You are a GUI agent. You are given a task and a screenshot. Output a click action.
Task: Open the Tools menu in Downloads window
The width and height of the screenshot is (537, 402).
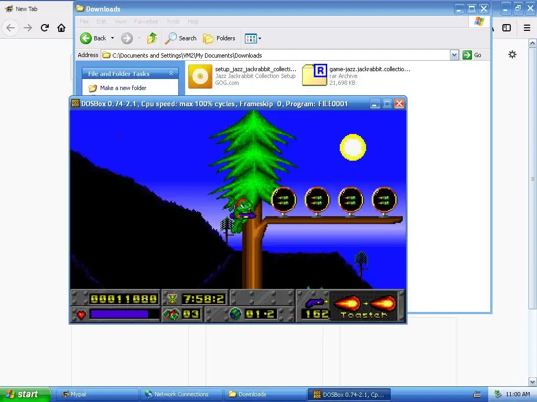[173, 21]
